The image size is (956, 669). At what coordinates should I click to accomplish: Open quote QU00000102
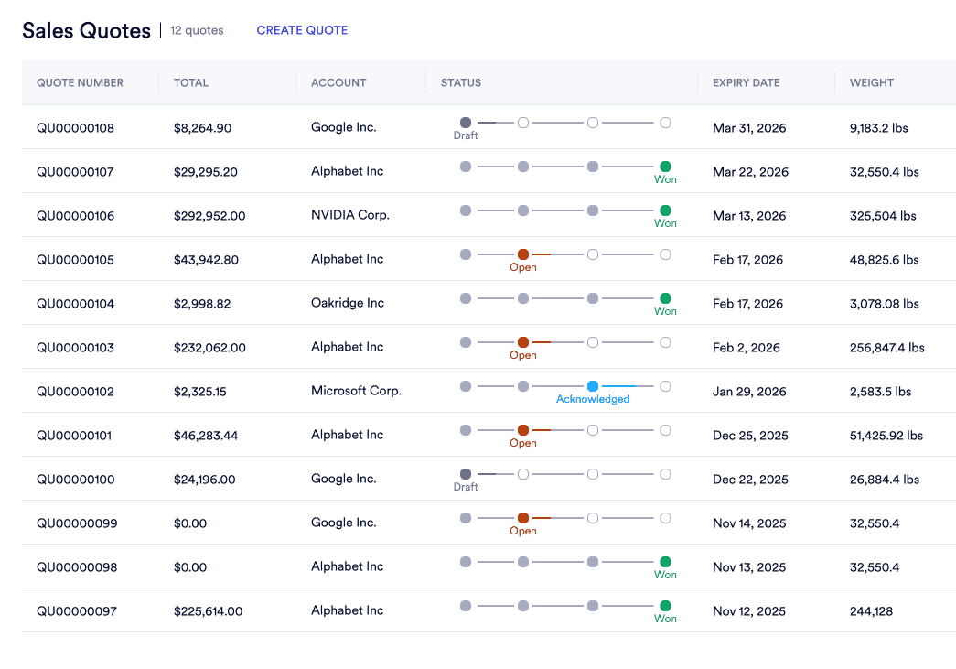click(75, 392)
